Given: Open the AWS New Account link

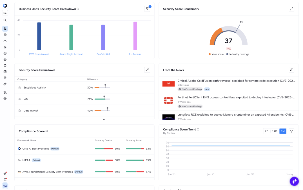Looking at the screenshot, I should (x=39, y=54).
